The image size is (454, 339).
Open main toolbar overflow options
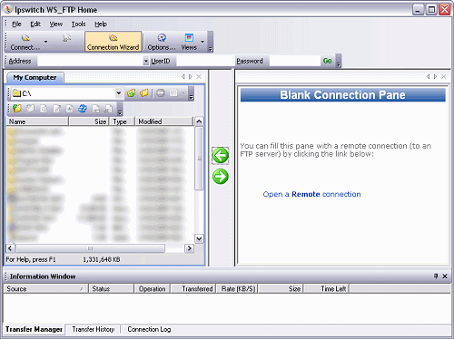[x=211, y=42]
